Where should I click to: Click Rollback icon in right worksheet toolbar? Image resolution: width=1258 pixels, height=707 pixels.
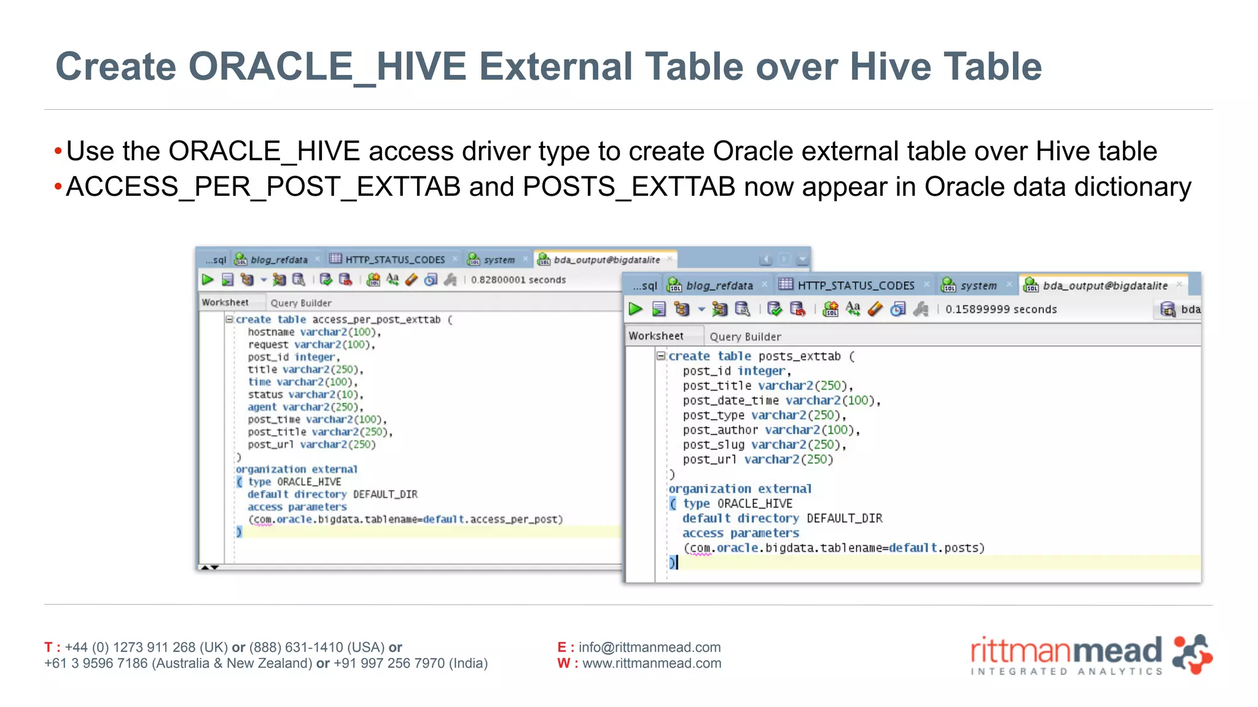pyautogui.click(x=797, y=309)
